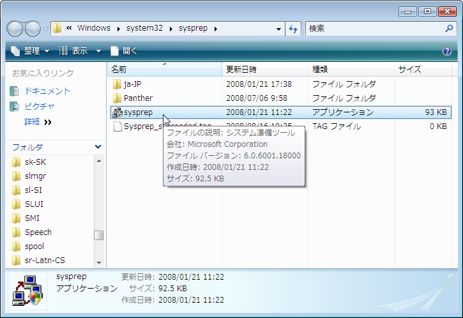The height and width of the screenshot is (318, 463).
Task: Click the ja-JP folder icon
Action: pyautogui.click(x=117, y=84)
